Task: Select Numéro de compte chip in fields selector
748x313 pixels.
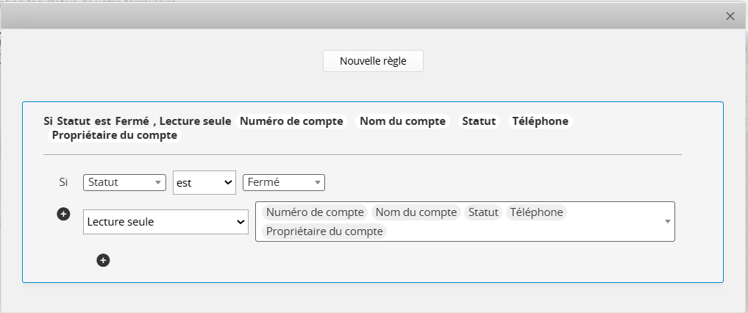Action: pos(315,212)
